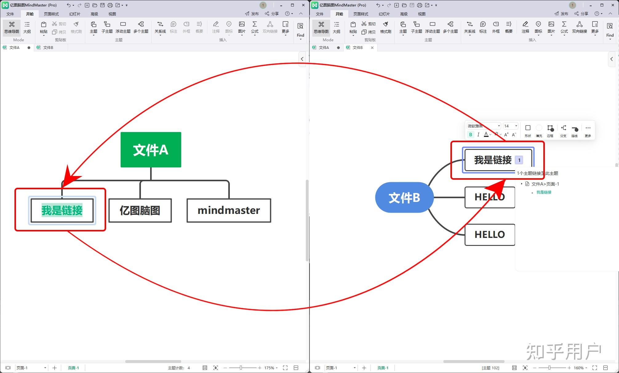The height and width of the screenshot is (373, 619).
Task: Click the 分支 branch icon in floating toolbar
Action: pyautogui.click(x=563, y=130)
